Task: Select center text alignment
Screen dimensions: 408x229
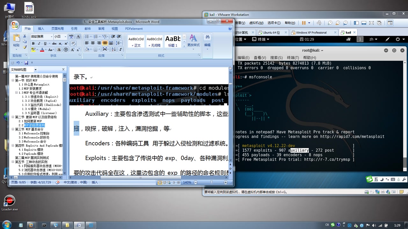Action: pyautogui.click(x=93, y=43)
